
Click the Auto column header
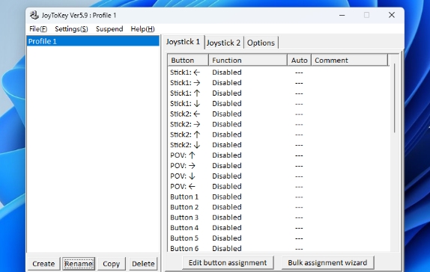tap(299, 61)
